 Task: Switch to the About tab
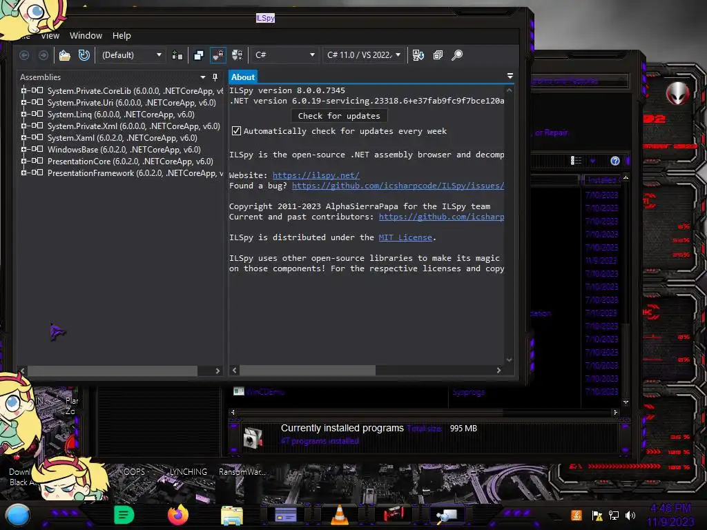(242, 77)
